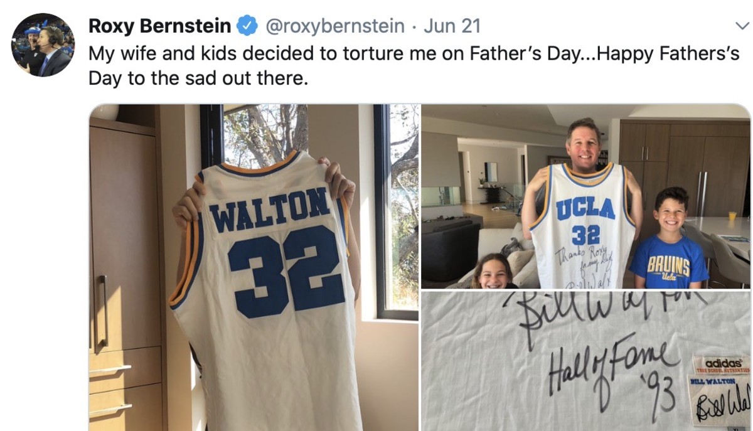Open the Roxy Bernstein display name link
This screenshot has width=753, height=431.
click(159, 26)
